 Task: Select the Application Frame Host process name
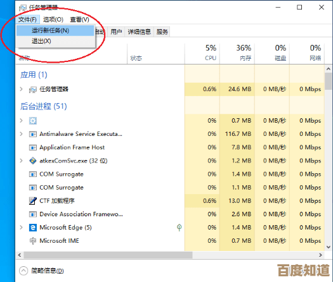tap(72, 147)
